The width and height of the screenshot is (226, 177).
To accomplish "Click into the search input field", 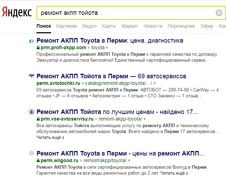I will click(125, 13).
